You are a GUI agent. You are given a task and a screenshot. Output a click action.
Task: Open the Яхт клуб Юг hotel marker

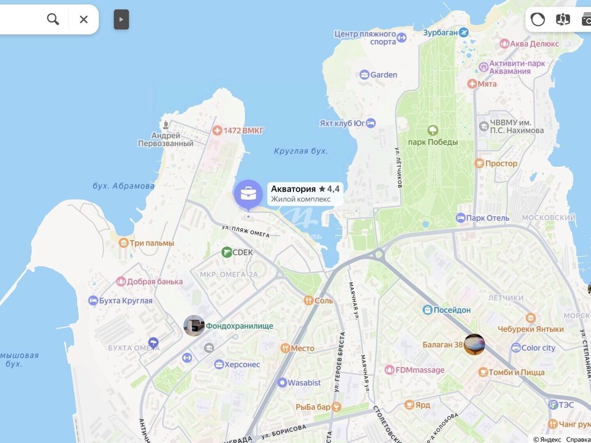click(371, 123)
